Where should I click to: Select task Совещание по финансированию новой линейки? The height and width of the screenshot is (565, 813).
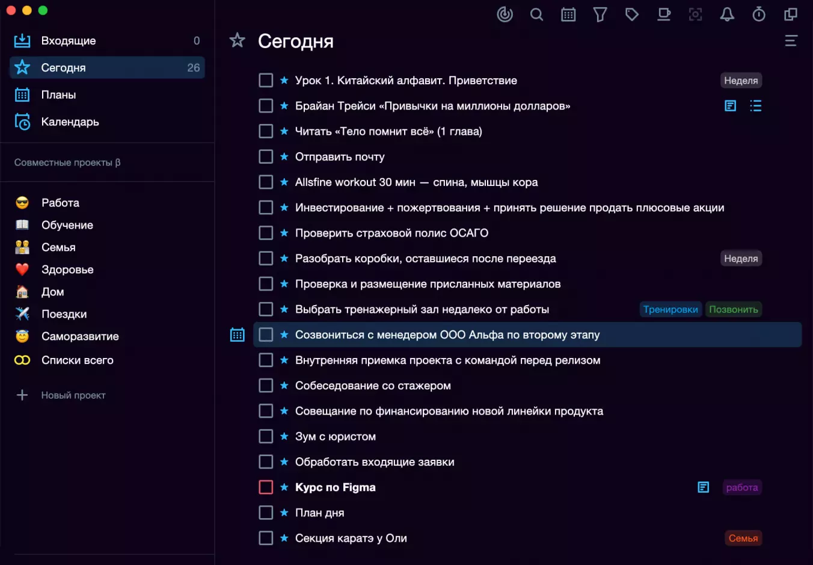(x=449, y=411)
